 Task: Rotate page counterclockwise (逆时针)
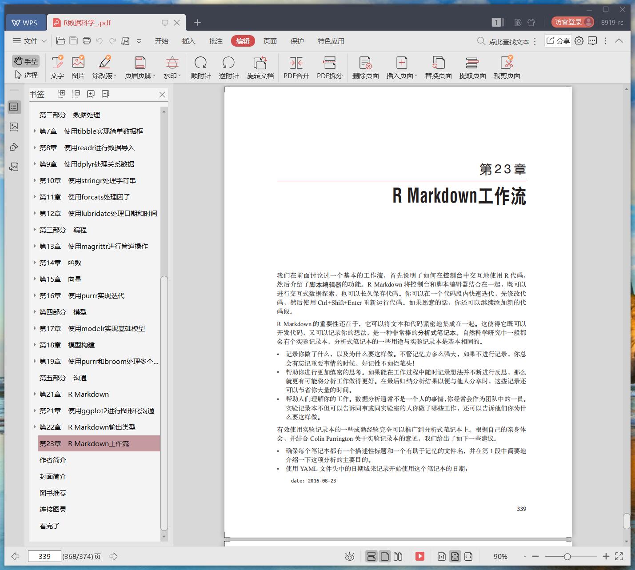(229, 68)
